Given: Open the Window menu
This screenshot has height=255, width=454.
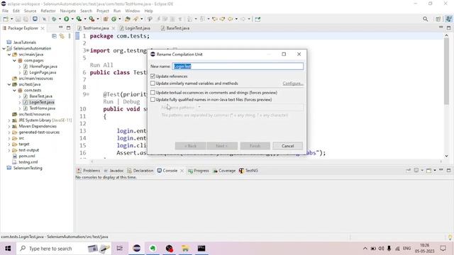Looking at the screenshot, I should [133, 11].
